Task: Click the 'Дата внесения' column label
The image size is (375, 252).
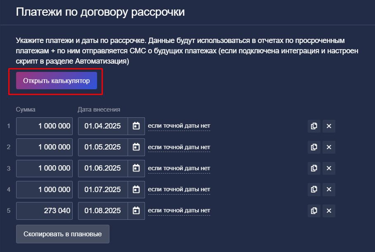Action: [x=99, y=109]
